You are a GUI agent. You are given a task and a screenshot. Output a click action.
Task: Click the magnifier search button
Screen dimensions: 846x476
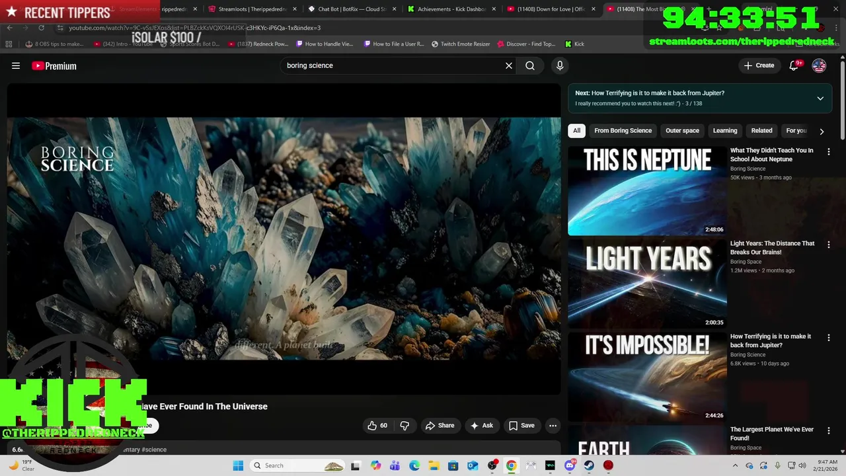pyautogui.click(x=530, y=65)
